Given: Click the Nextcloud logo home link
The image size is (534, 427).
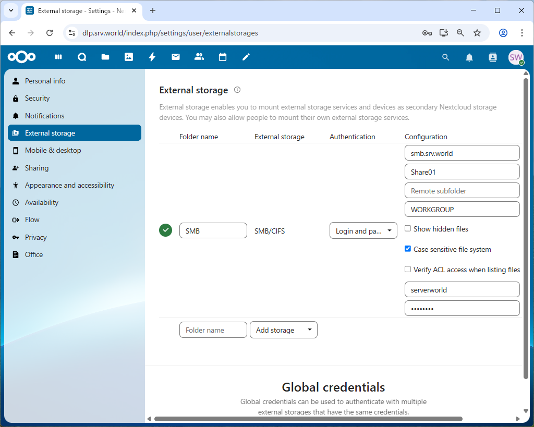Looking at the screenshot, I should [22, 57].
